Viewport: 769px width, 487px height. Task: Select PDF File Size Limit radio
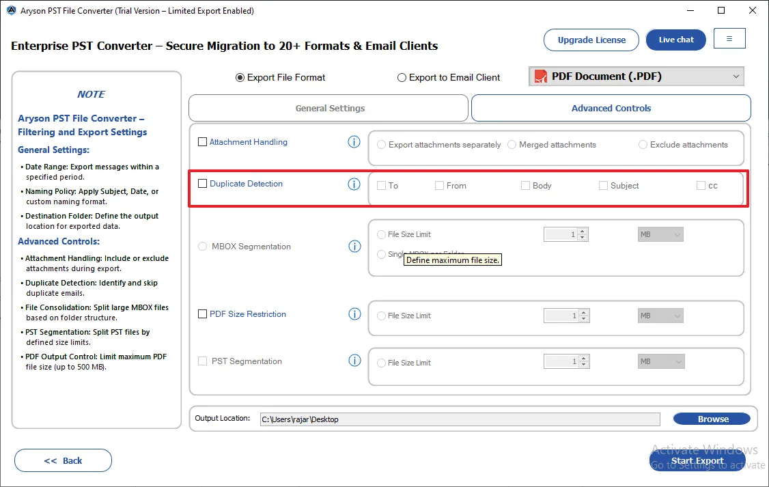tap(381, 316)
